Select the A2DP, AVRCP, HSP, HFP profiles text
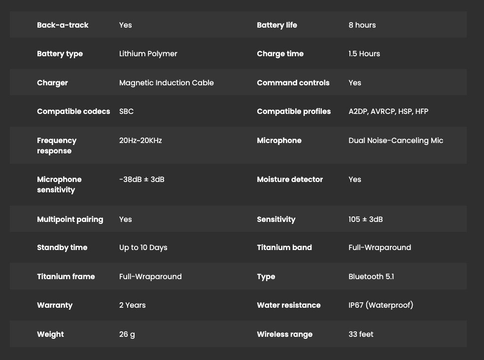The height and width of the screenshot is (360, 484). pos(388,111)
